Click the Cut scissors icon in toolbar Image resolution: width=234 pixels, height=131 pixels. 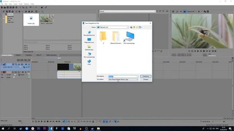(x=20, y=7)
